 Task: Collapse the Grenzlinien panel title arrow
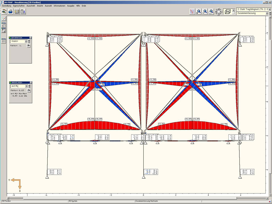31,82
